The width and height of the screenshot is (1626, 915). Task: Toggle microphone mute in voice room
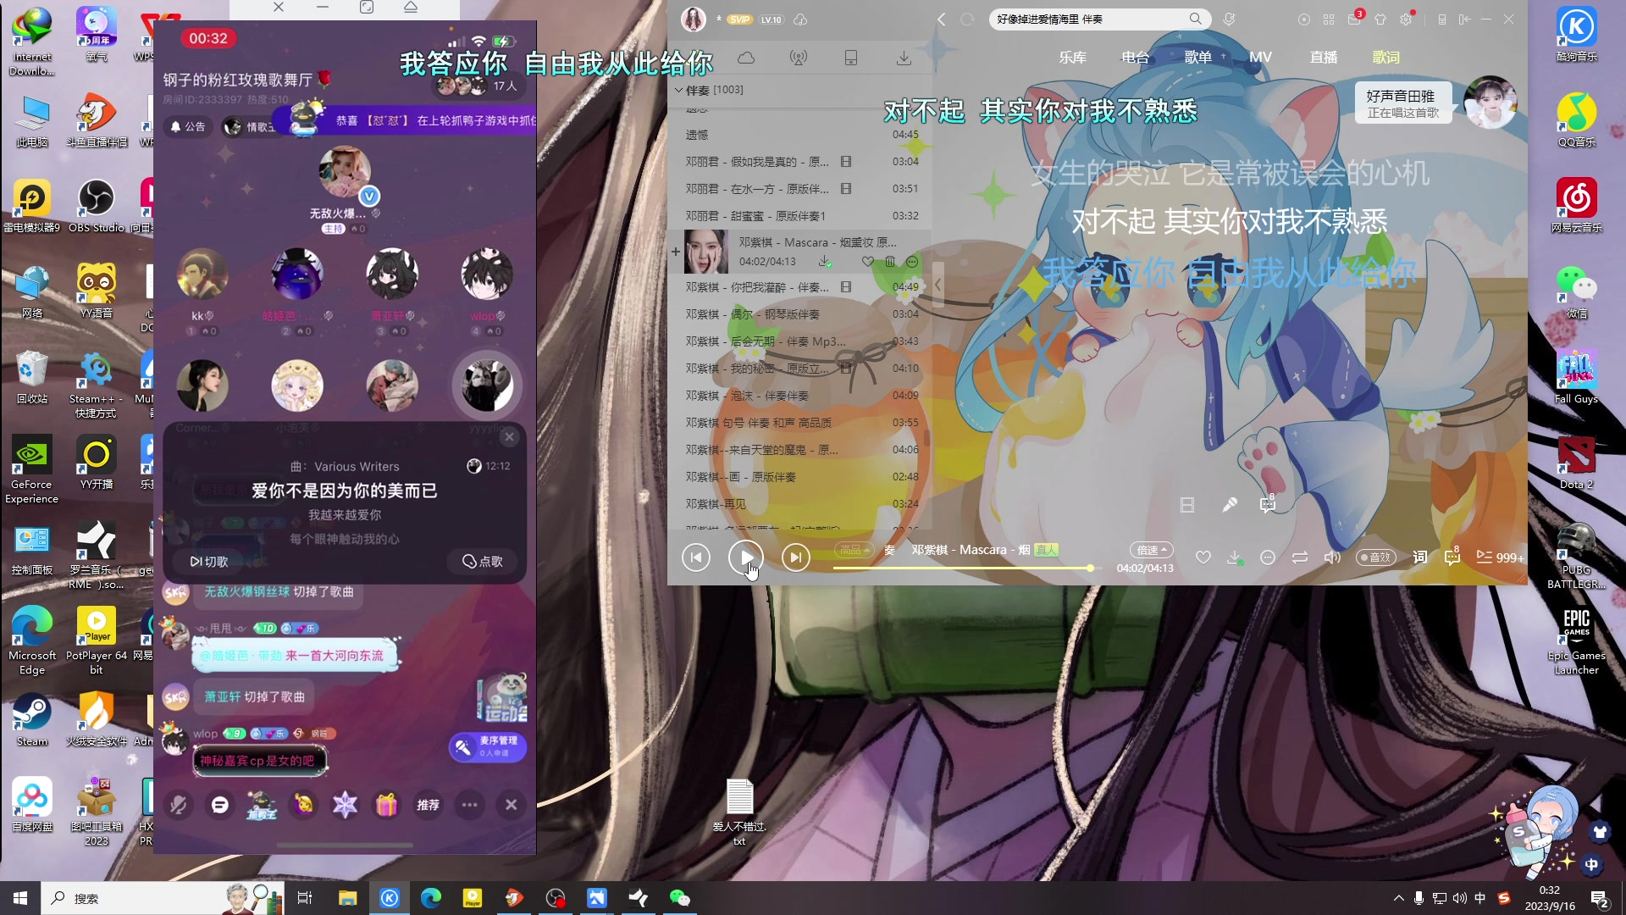179,805
